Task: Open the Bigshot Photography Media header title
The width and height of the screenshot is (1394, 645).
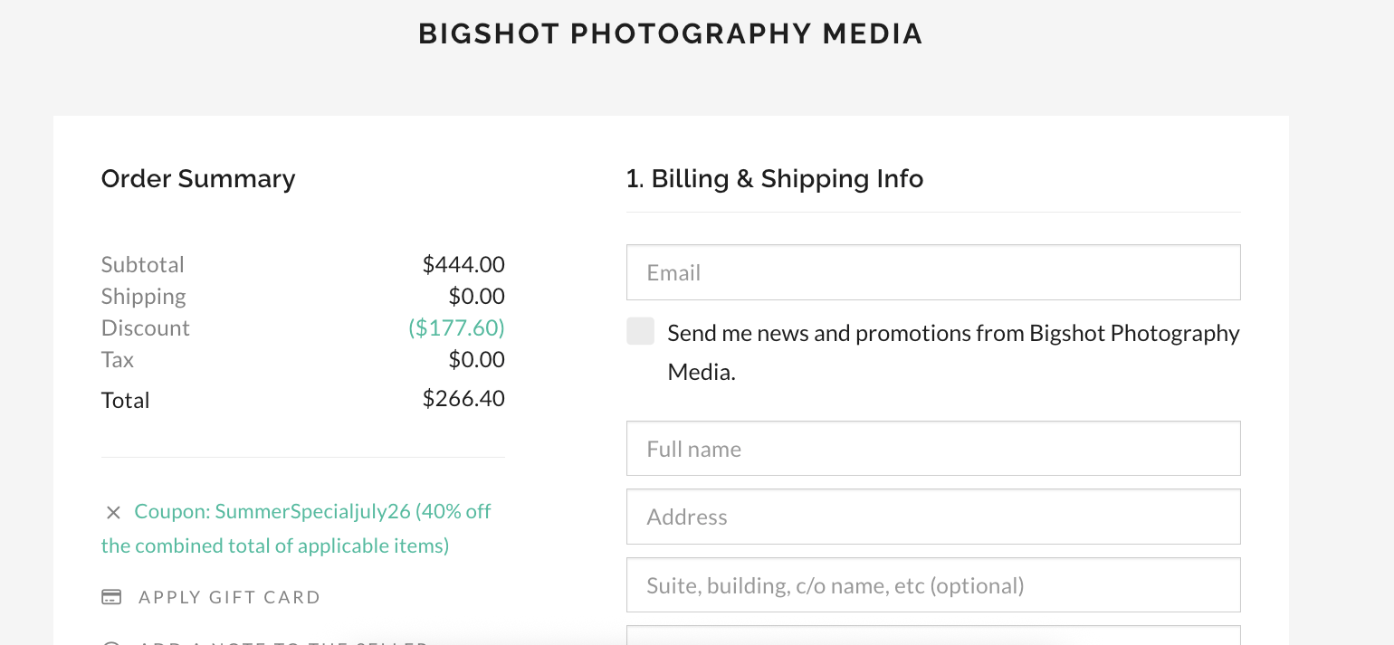Action: tap(671, 33)
